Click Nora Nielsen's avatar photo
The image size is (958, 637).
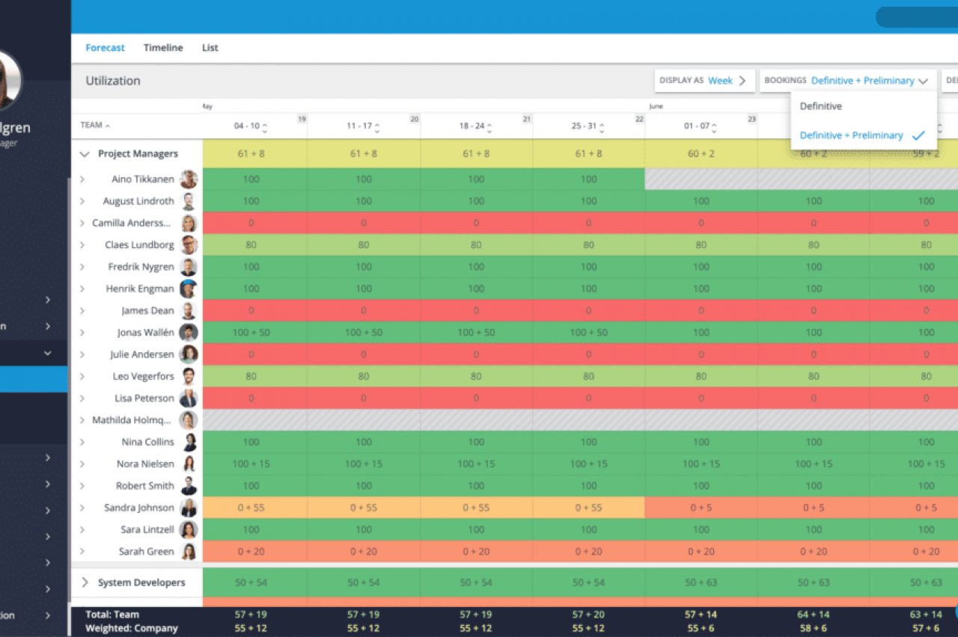coord(189,464)
